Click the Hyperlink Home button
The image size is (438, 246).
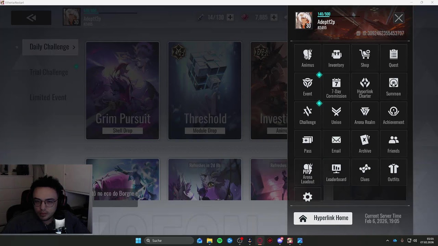(323, 218)
